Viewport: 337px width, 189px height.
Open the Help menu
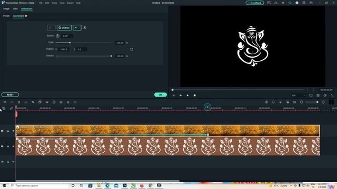78,3
